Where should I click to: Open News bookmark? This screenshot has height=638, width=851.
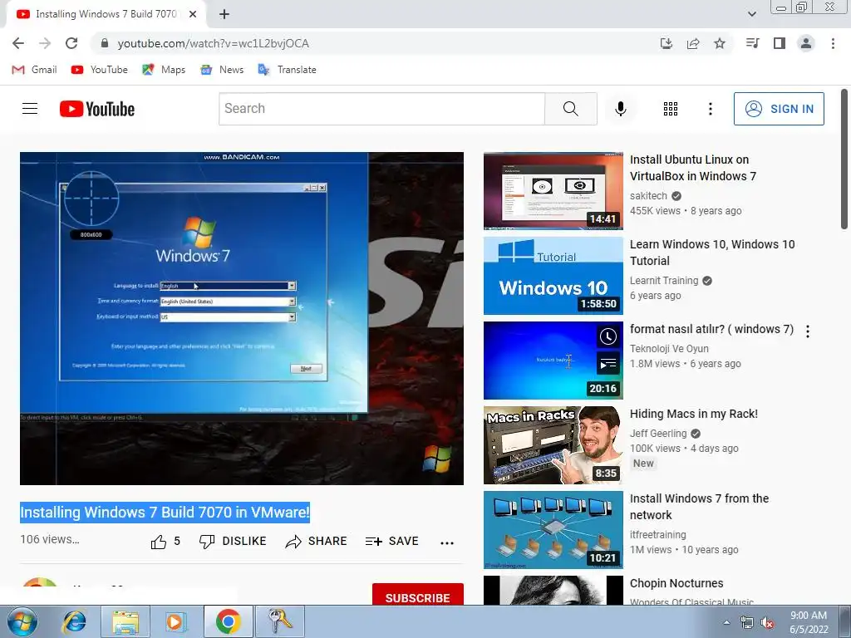[222, 70]
